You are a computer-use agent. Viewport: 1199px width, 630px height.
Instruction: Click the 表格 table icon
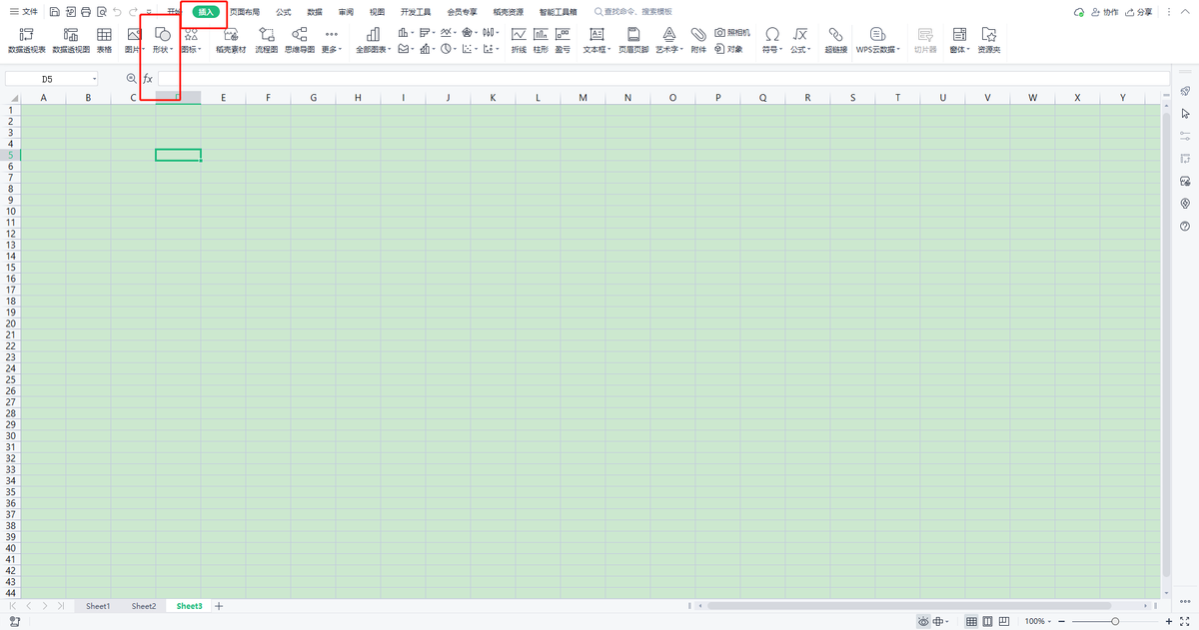pos(104,40)
